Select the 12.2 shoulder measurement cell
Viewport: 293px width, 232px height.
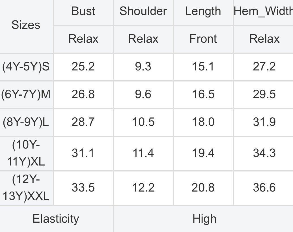(x=143, y=188)
